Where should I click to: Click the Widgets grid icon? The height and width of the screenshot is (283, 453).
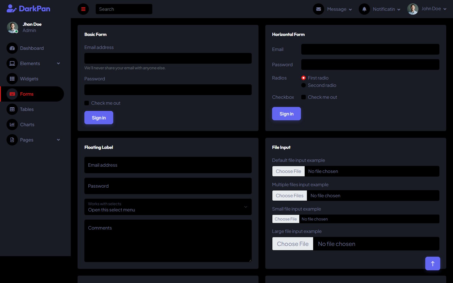[x=12, y=79]
